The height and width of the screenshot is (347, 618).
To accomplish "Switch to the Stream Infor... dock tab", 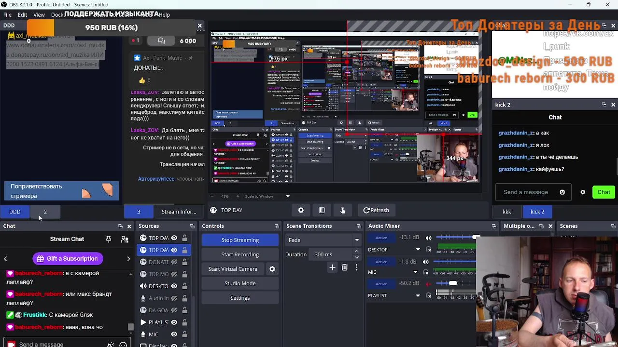I will (179, 212).
